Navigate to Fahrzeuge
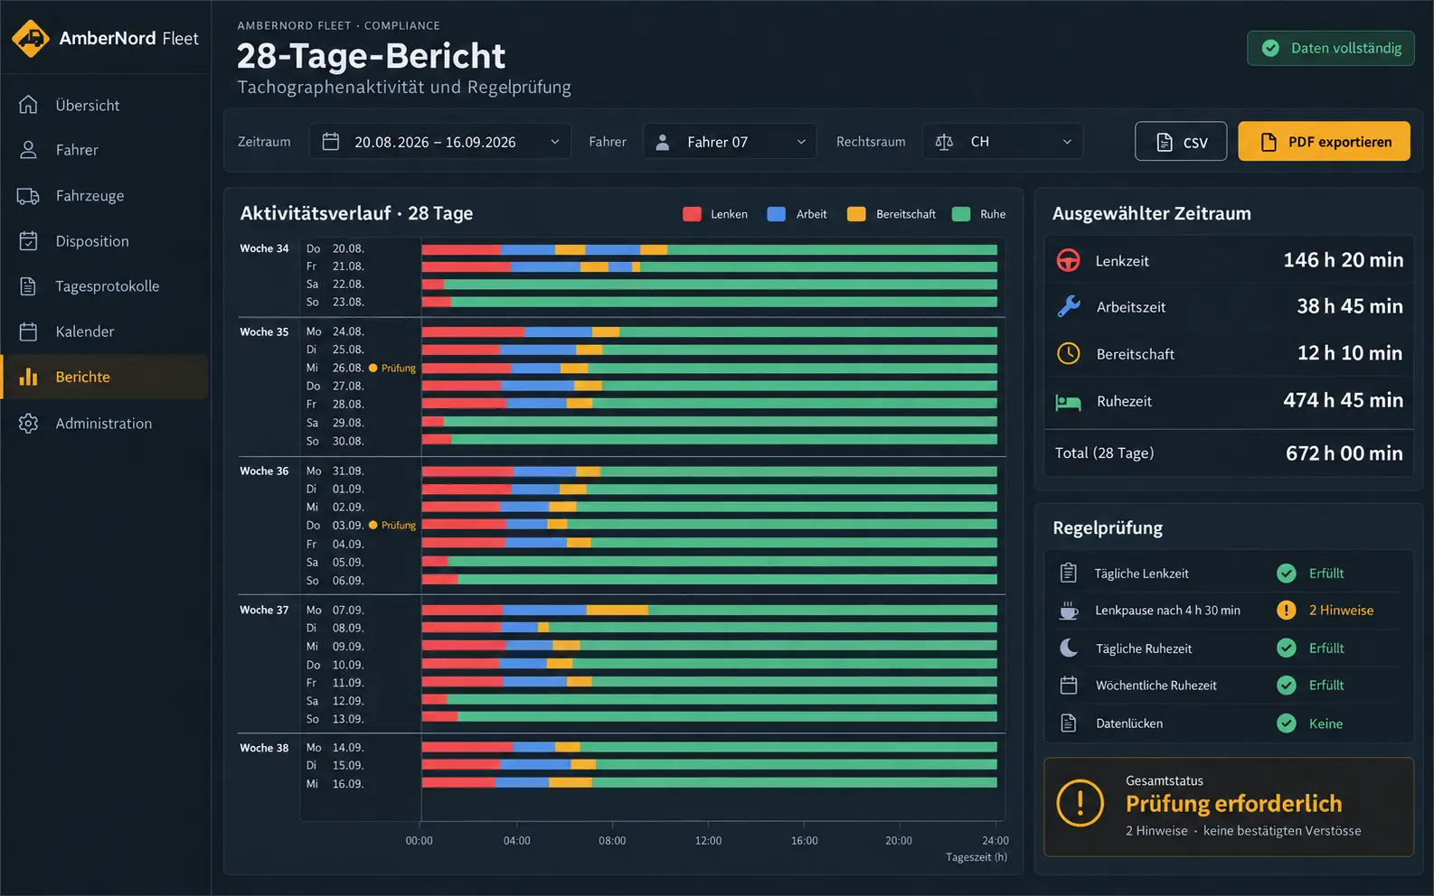Viewport: 1434px width, 896px height. click(105, 196)
